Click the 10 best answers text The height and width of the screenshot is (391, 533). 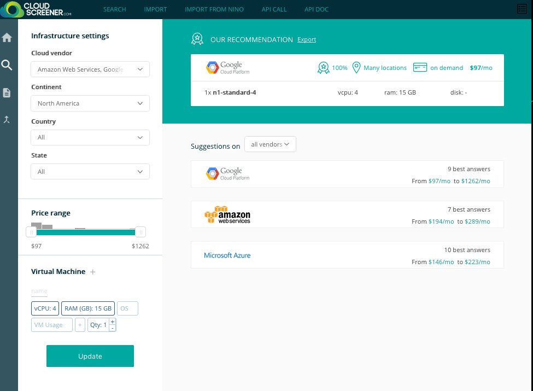coord(467,250)
